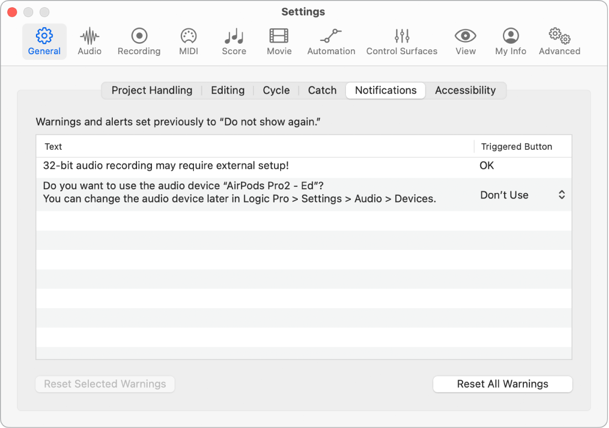Switch to the Accessibility tab
609x428 pixels.
[x=465, y=90]
